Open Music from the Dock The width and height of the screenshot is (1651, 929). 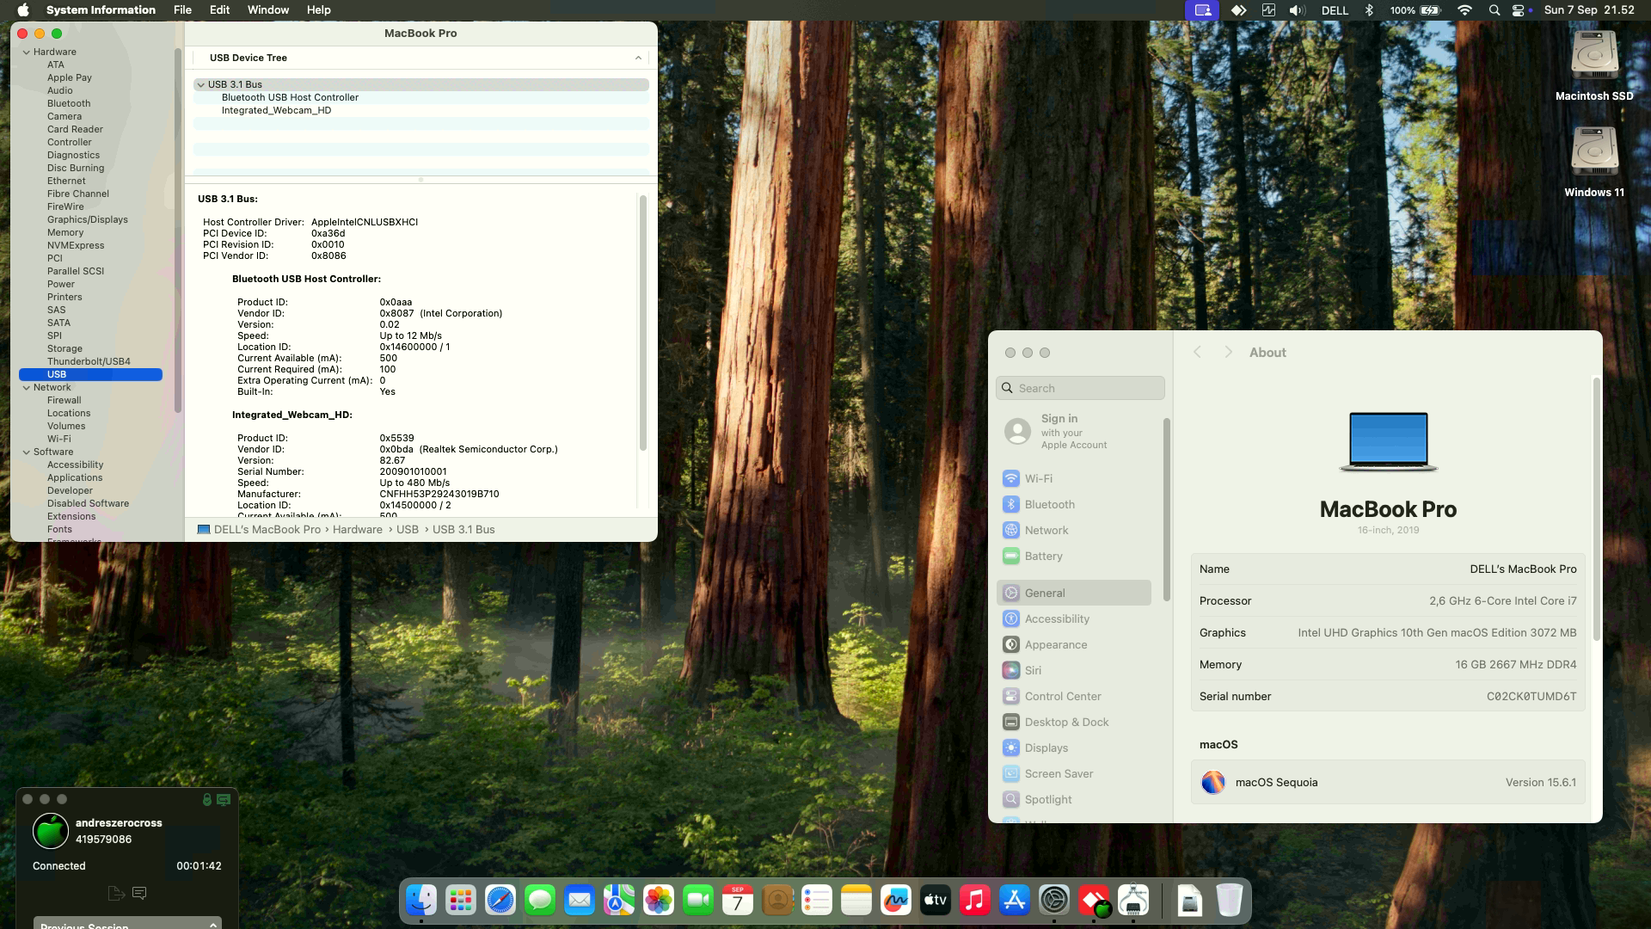click(x=975, y=901)
